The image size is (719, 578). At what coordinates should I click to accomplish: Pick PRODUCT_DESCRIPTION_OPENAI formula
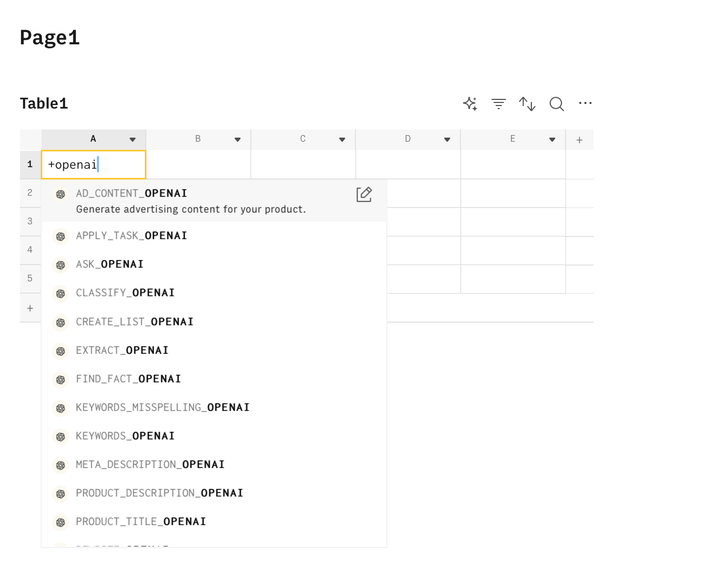pos(214,493)
